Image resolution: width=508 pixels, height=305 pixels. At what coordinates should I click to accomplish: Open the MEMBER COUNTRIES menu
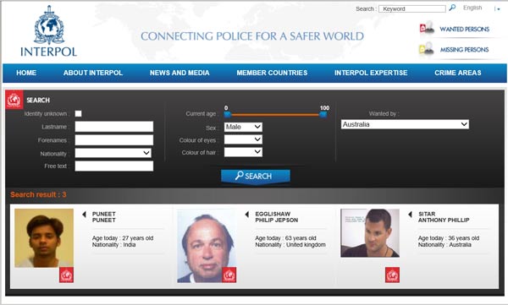point(272,73)
